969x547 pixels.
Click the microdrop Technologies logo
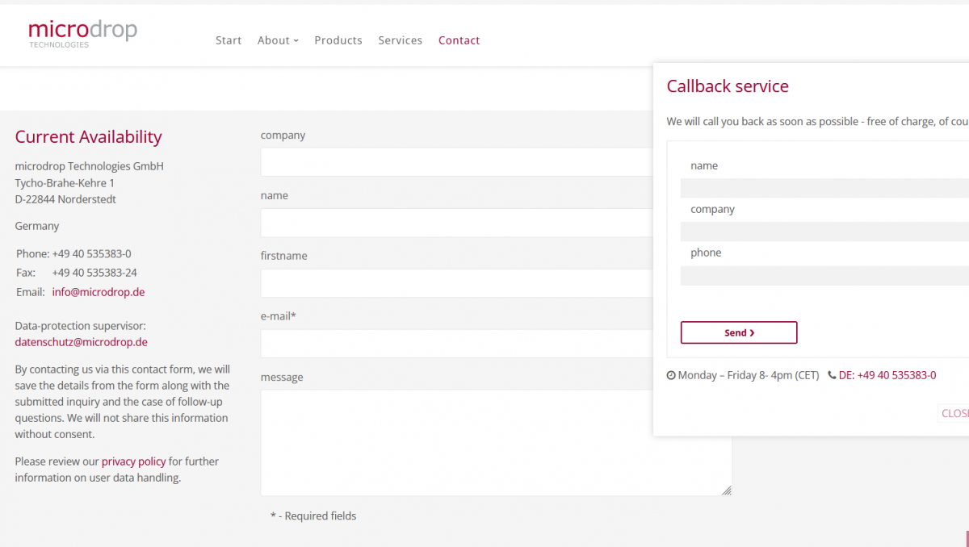[x=82, y=34]
